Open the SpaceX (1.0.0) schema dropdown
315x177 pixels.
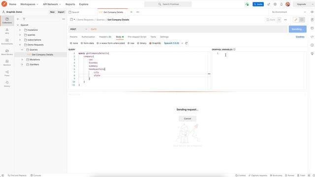[x=174, y=43]
